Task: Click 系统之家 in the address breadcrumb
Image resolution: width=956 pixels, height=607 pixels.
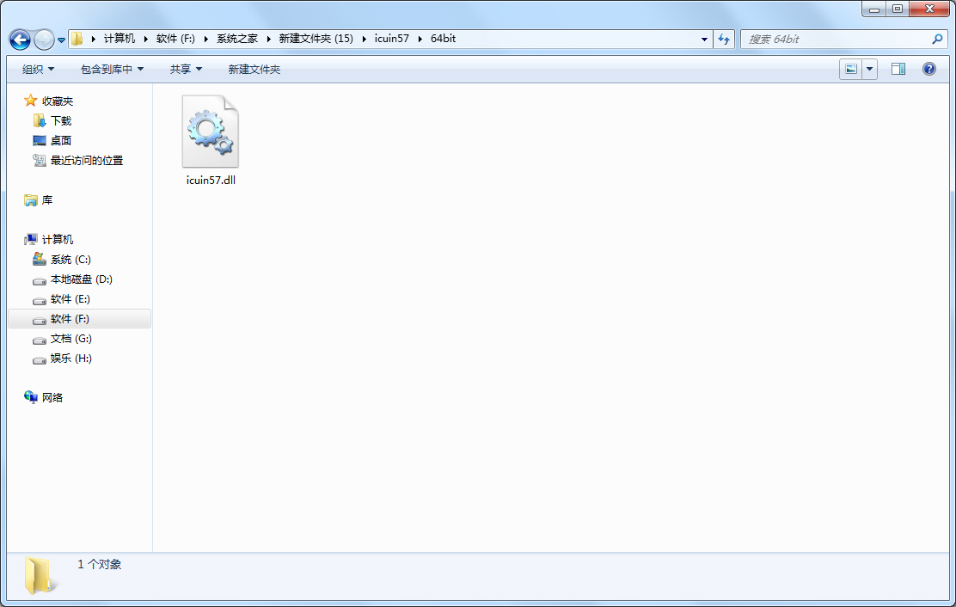Action: (x=236, y=40)
